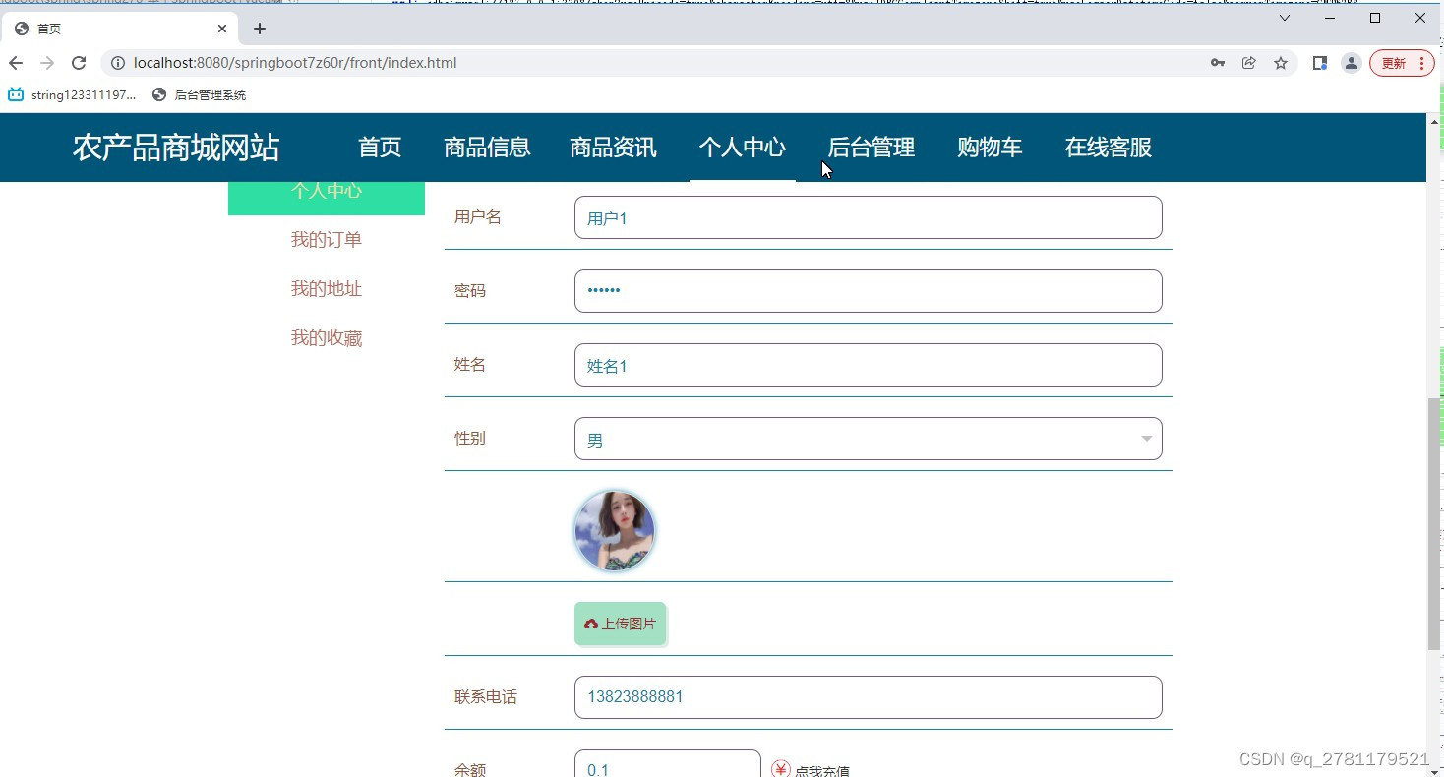Open the 后台管理系统 bookmark
Image resolution: width=1444 pixels, height=777 pixels.
200,95
